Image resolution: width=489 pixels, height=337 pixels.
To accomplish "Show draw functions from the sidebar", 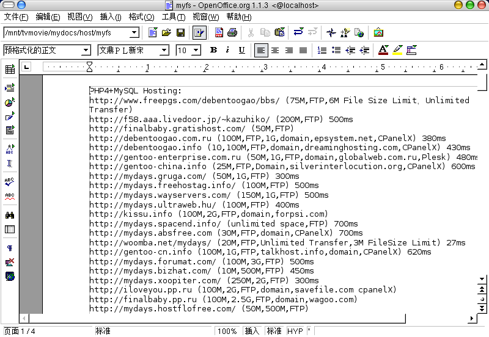I will click(10, 117).
